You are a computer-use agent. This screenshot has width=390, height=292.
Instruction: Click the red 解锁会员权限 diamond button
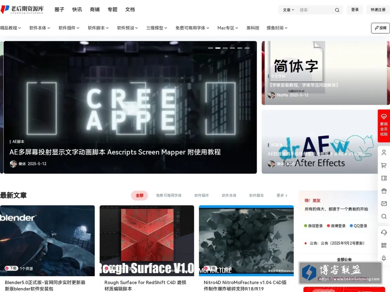coord(384,126)
